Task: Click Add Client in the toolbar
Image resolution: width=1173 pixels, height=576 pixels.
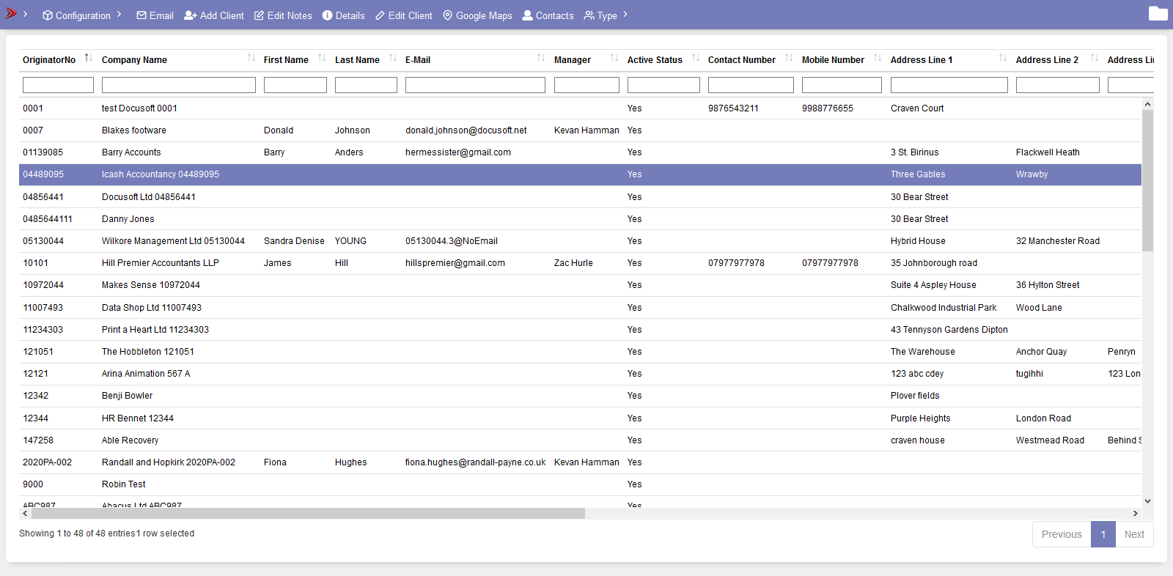Action: point(213,15)
